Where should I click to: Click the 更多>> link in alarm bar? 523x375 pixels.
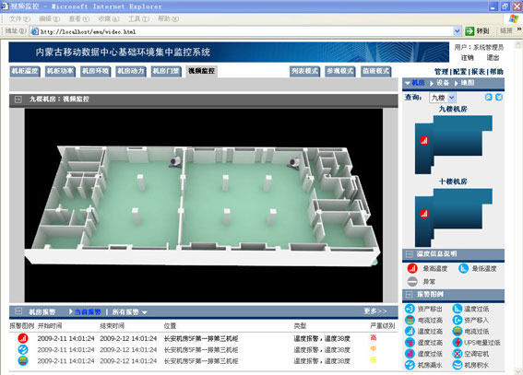(x=374, y=311)
